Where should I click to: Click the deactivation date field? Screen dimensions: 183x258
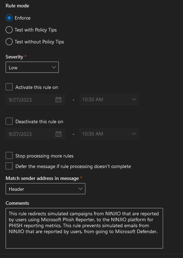(x=30, y=134)
